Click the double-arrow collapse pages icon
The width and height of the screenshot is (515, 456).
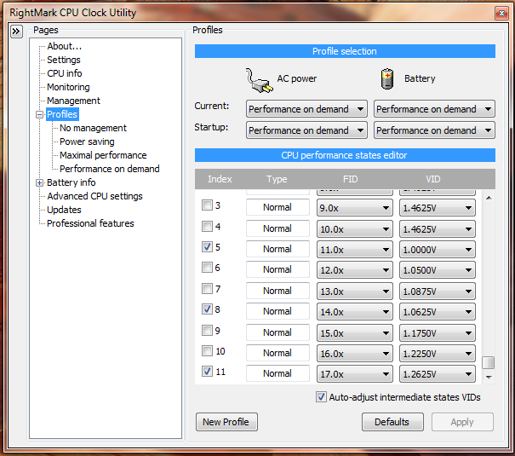coord(16,32)
